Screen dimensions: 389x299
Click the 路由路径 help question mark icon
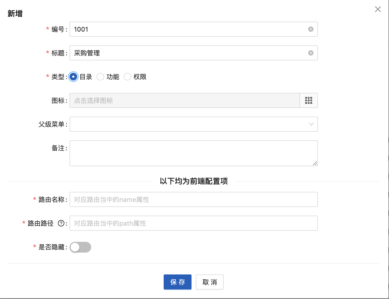coord(61,223)
